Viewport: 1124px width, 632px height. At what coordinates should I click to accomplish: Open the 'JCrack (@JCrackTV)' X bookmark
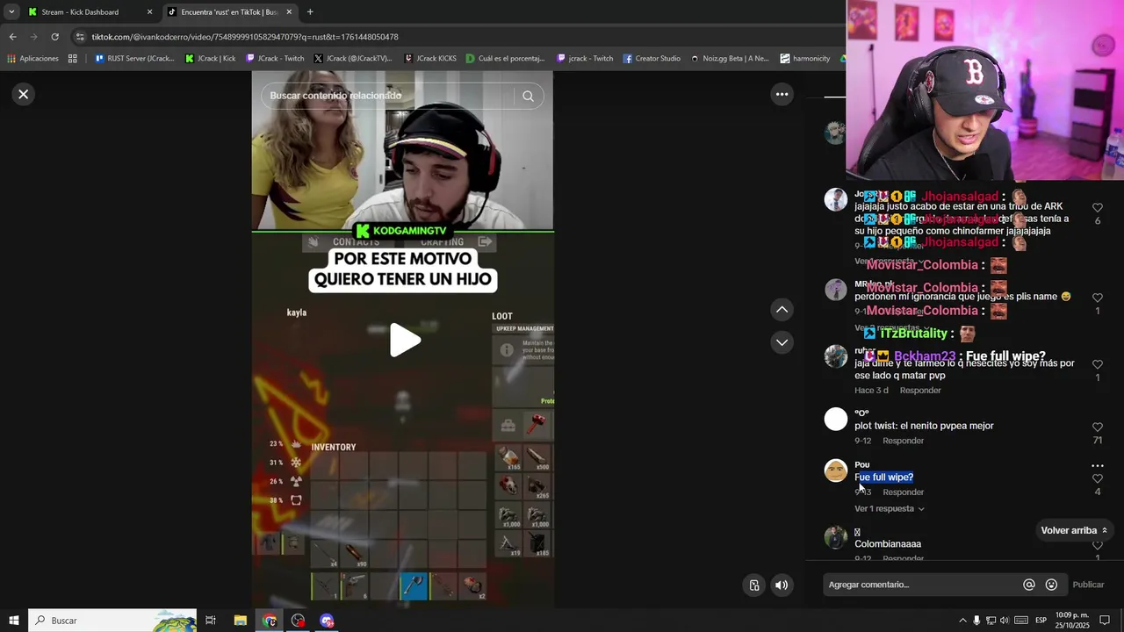[352, 59]
